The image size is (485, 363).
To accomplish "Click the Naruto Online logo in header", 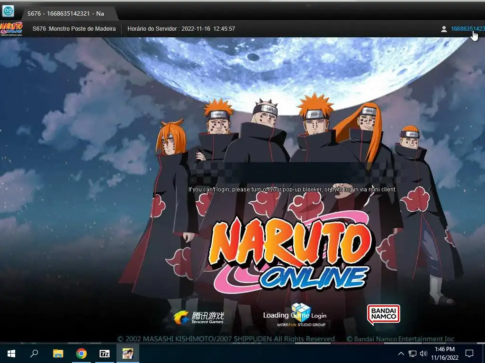I will click(11, 29).
